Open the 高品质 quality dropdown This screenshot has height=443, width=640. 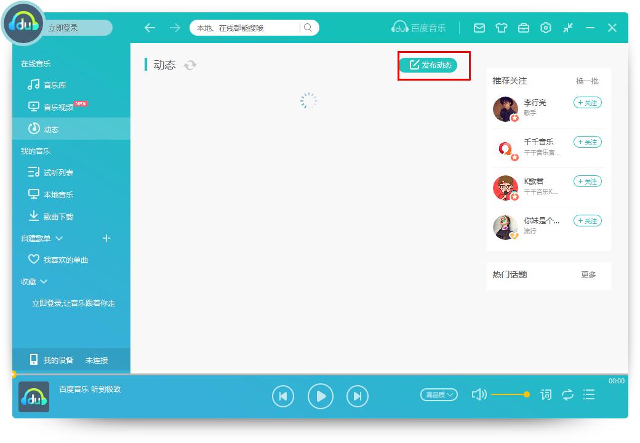click(439, 394)
